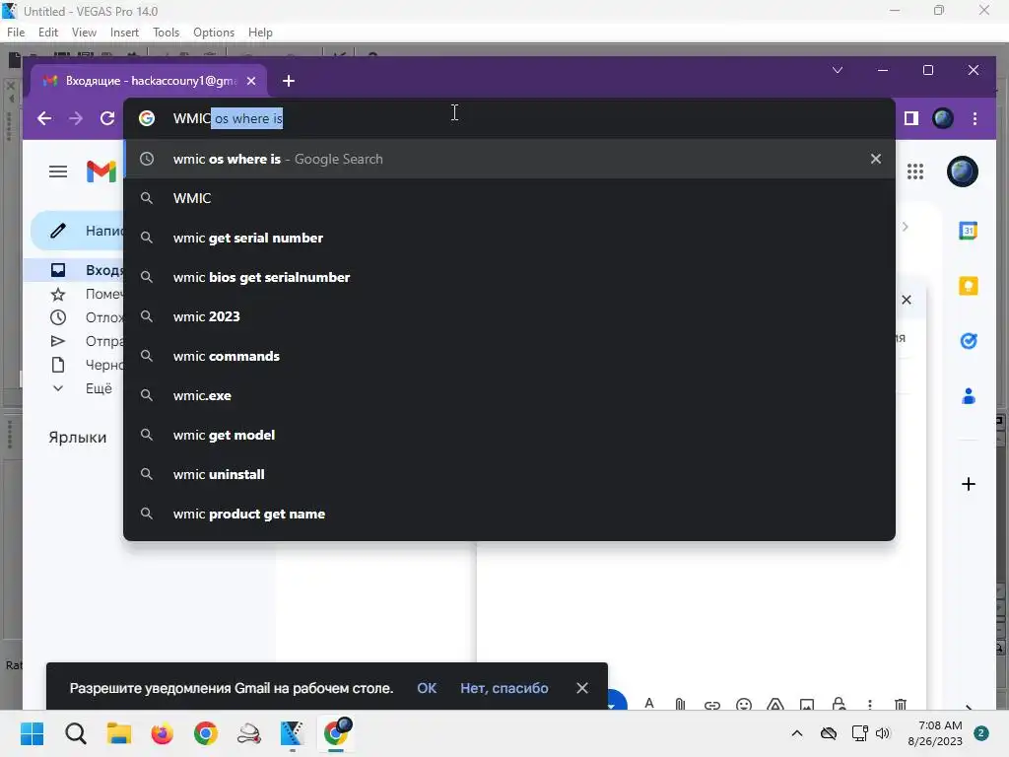1009x757 pixels.
Task: Open Google account avatar in Gmail
Action: [962, 172]
